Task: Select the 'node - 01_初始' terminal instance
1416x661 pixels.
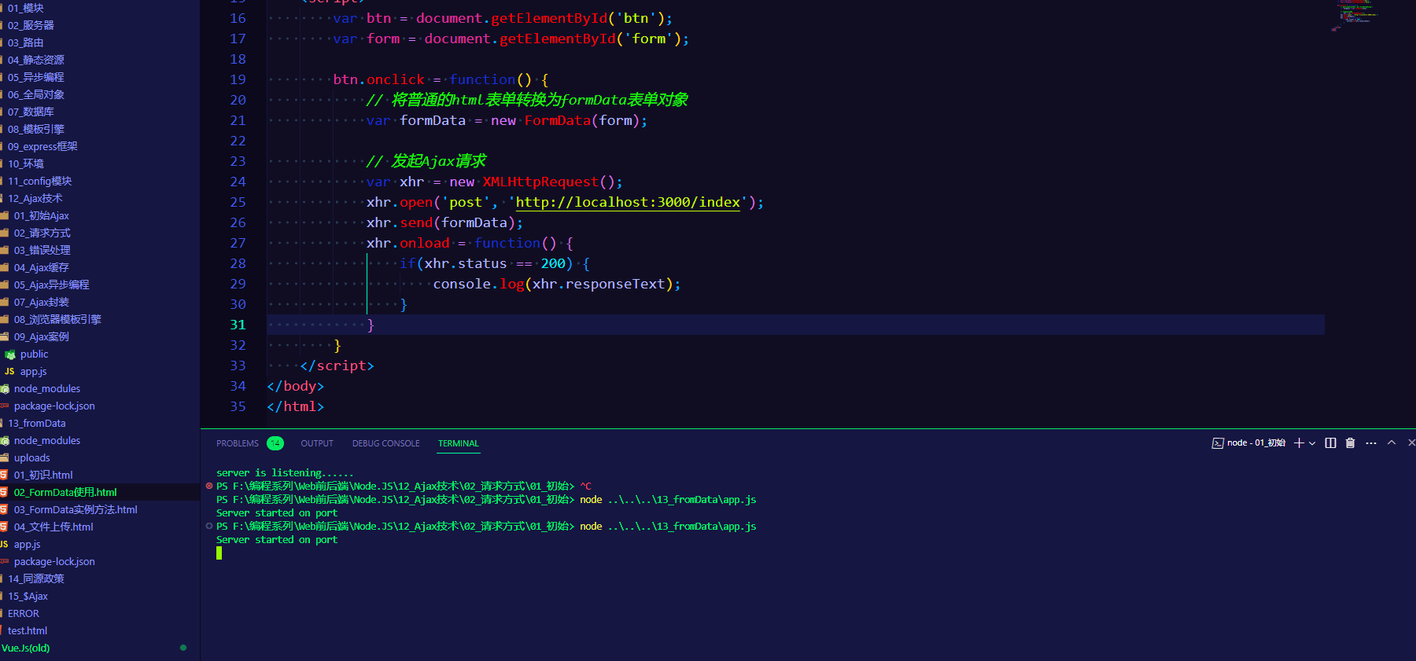Action: [x=1248, y=443]
